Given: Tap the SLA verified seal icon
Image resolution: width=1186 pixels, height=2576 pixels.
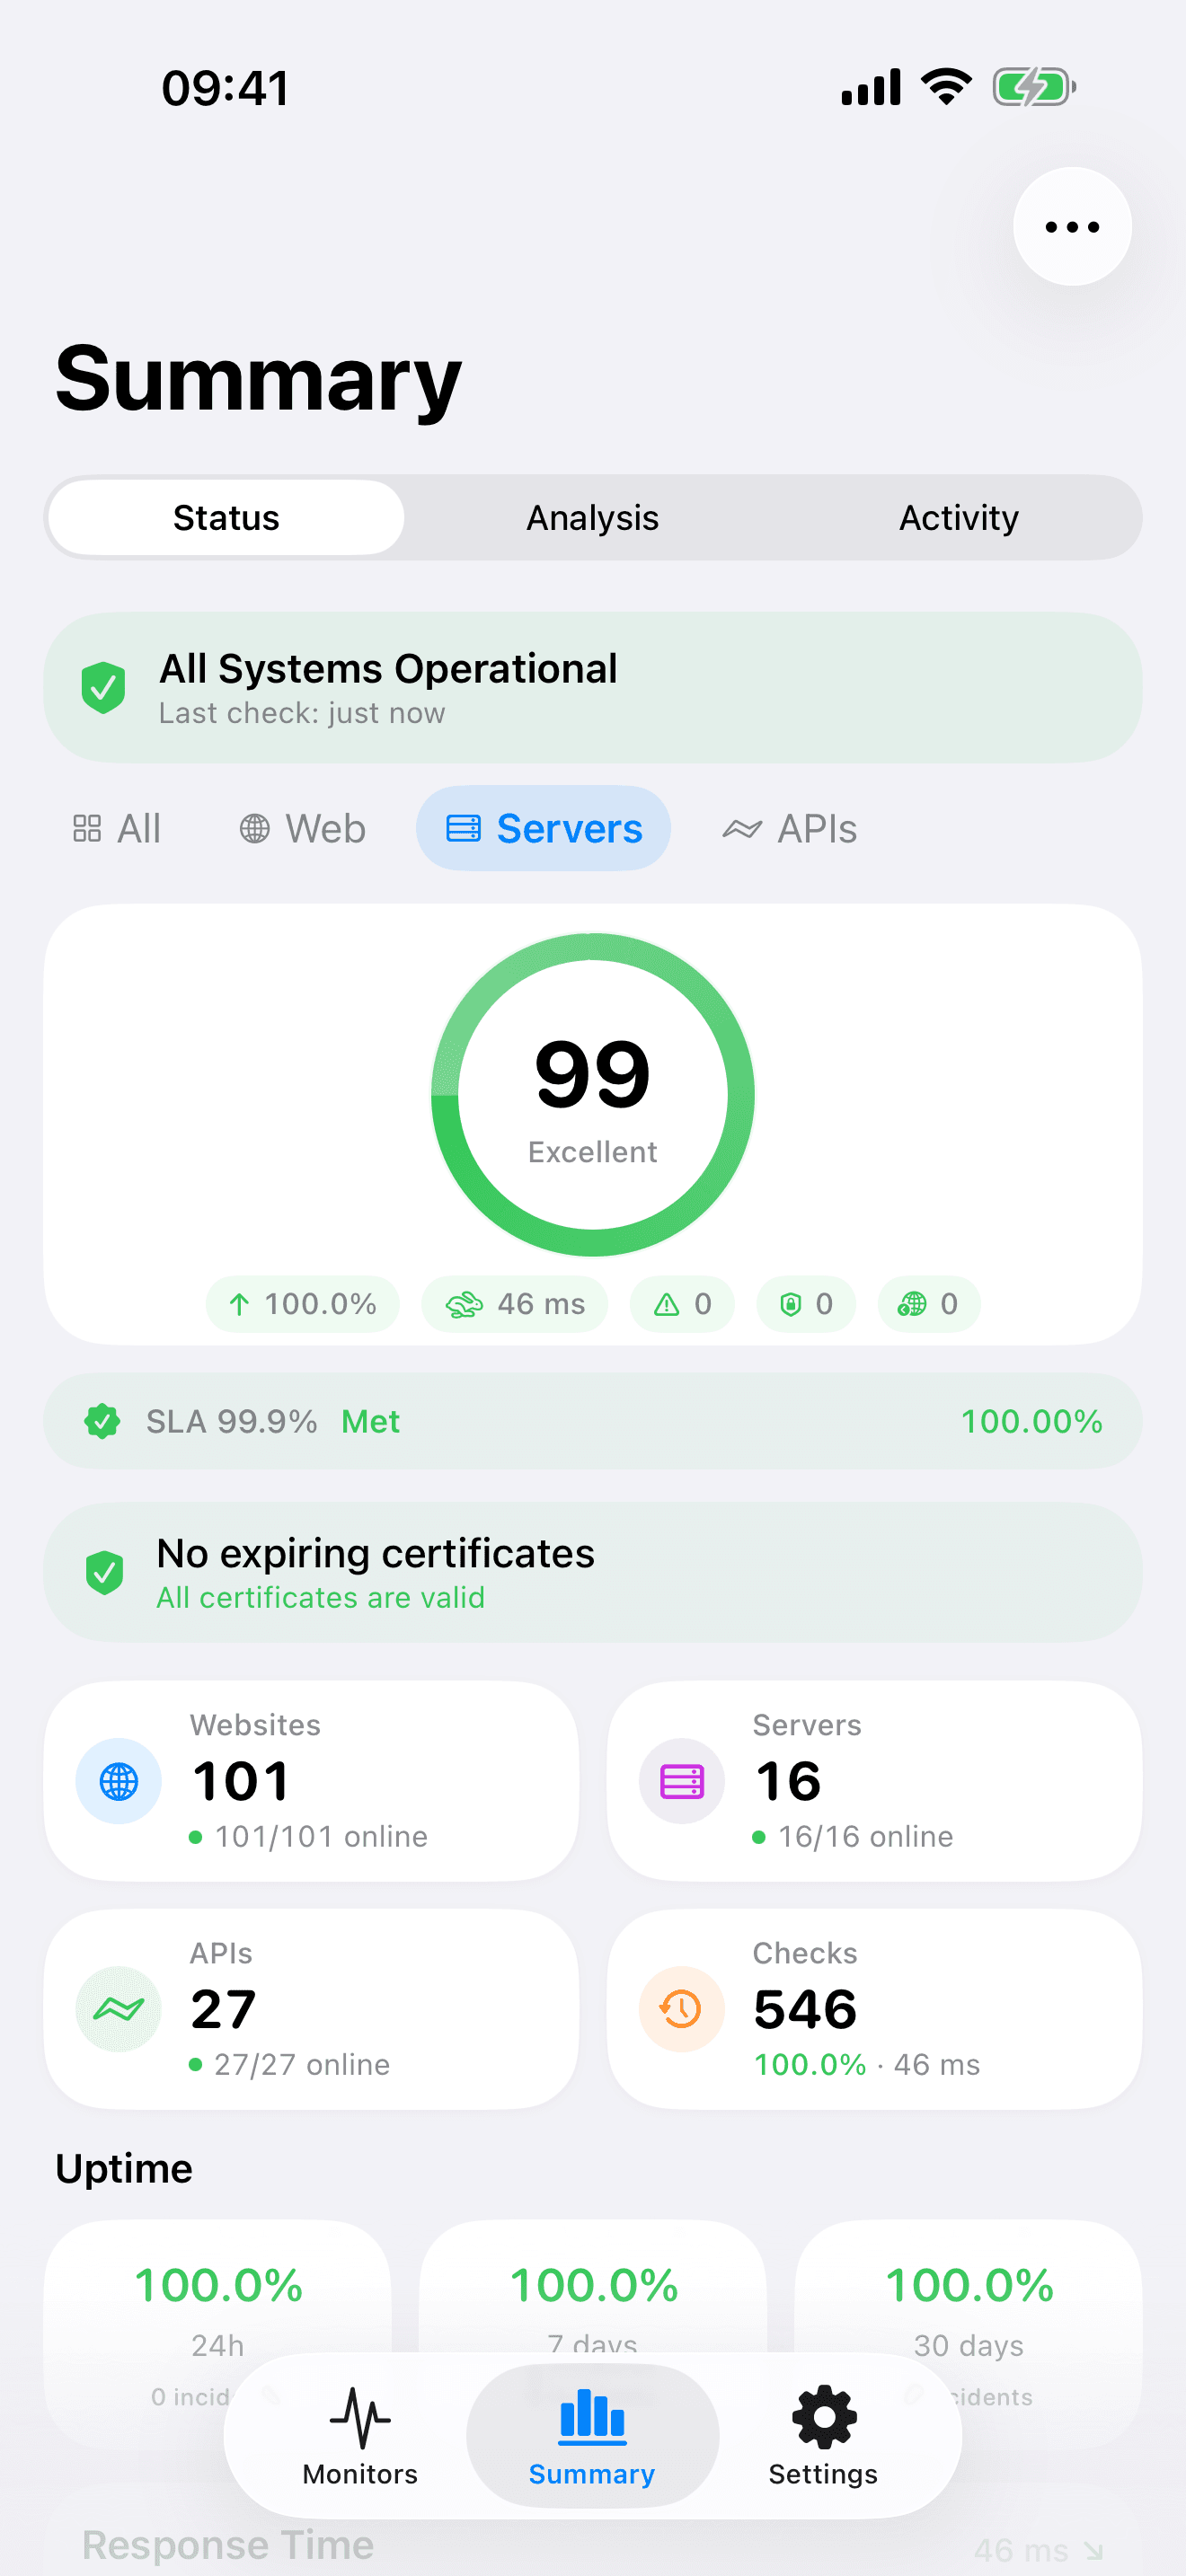Looking at the screenshot, I should tap(102, 1421).
